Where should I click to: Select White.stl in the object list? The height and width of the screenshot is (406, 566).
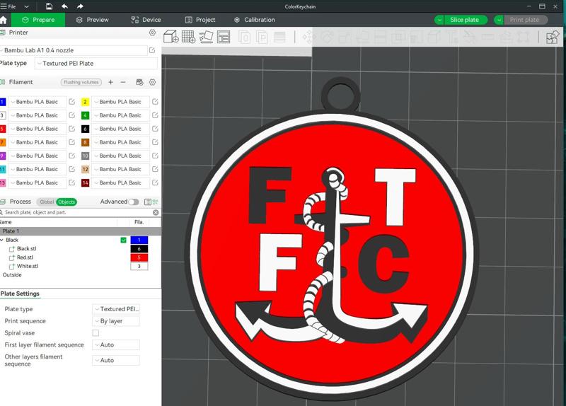[x=28, y=266]
